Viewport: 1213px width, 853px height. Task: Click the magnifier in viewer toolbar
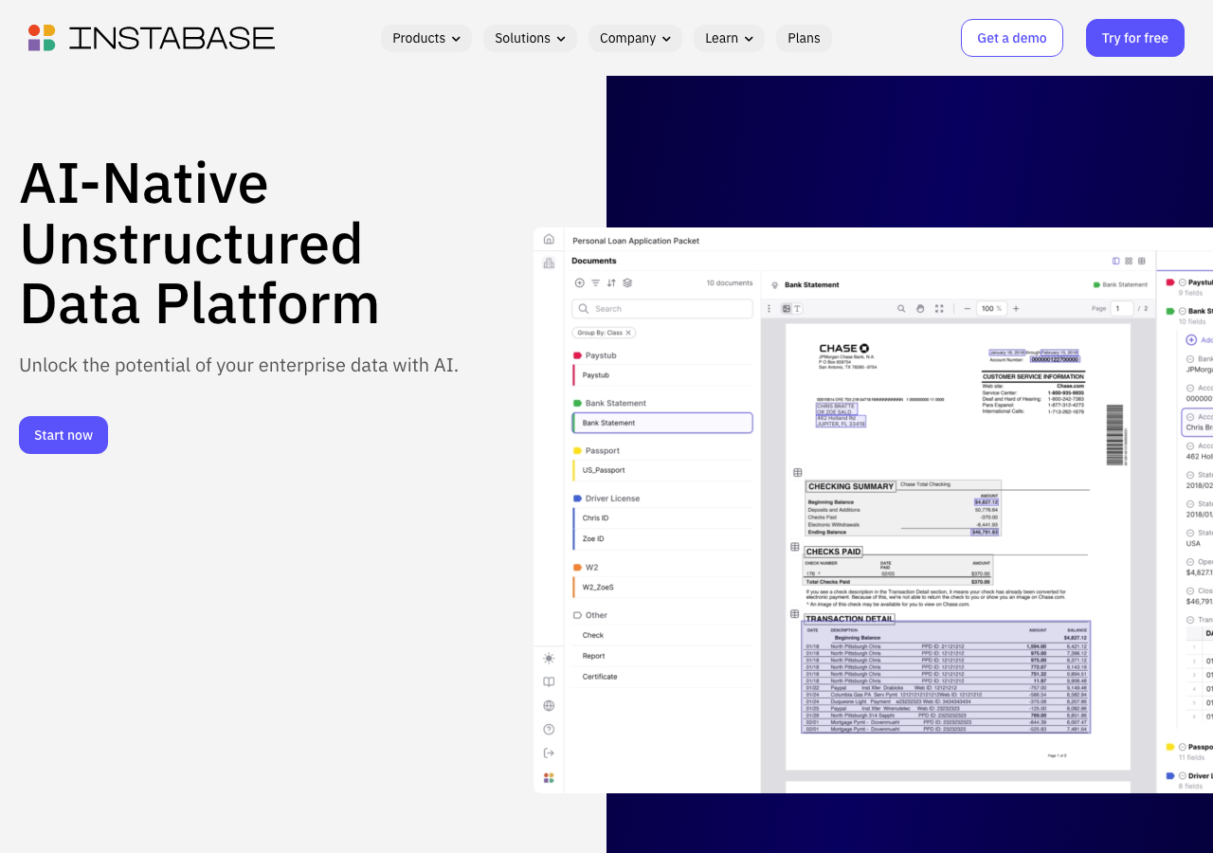(x=901, y=308)
